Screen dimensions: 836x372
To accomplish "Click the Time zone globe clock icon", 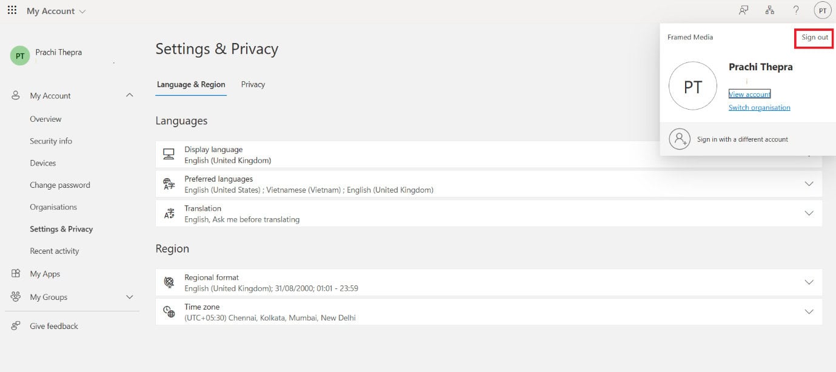I will point(169,311).
